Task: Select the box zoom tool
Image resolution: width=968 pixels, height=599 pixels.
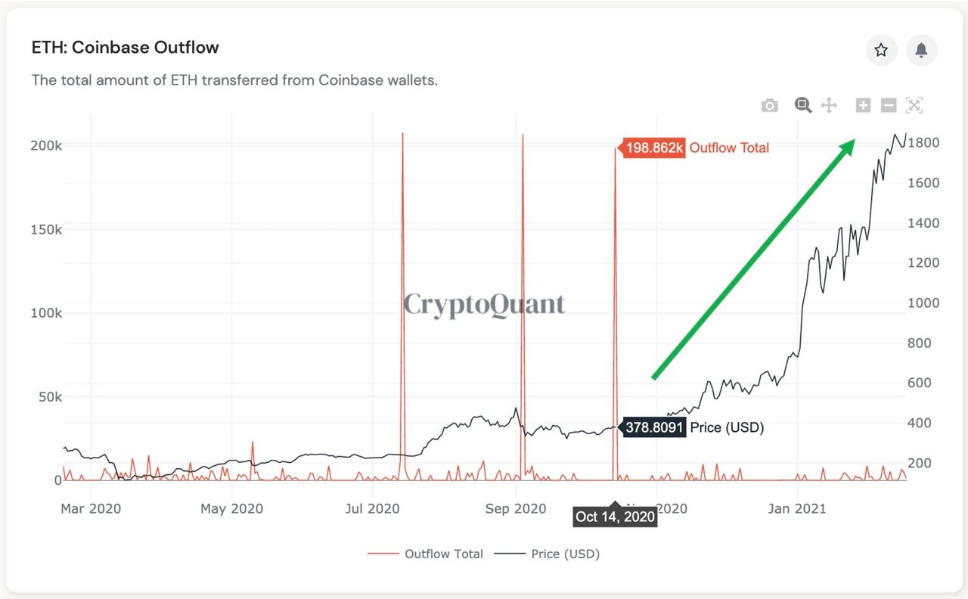Action: click(803, 105)
